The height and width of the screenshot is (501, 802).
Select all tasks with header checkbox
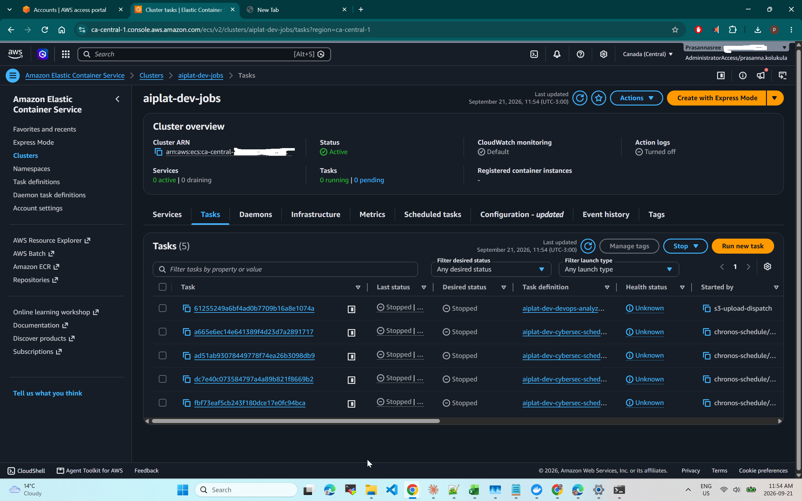162,287
